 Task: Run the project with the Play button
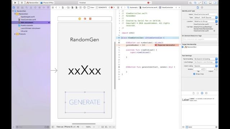click(15, 3)
